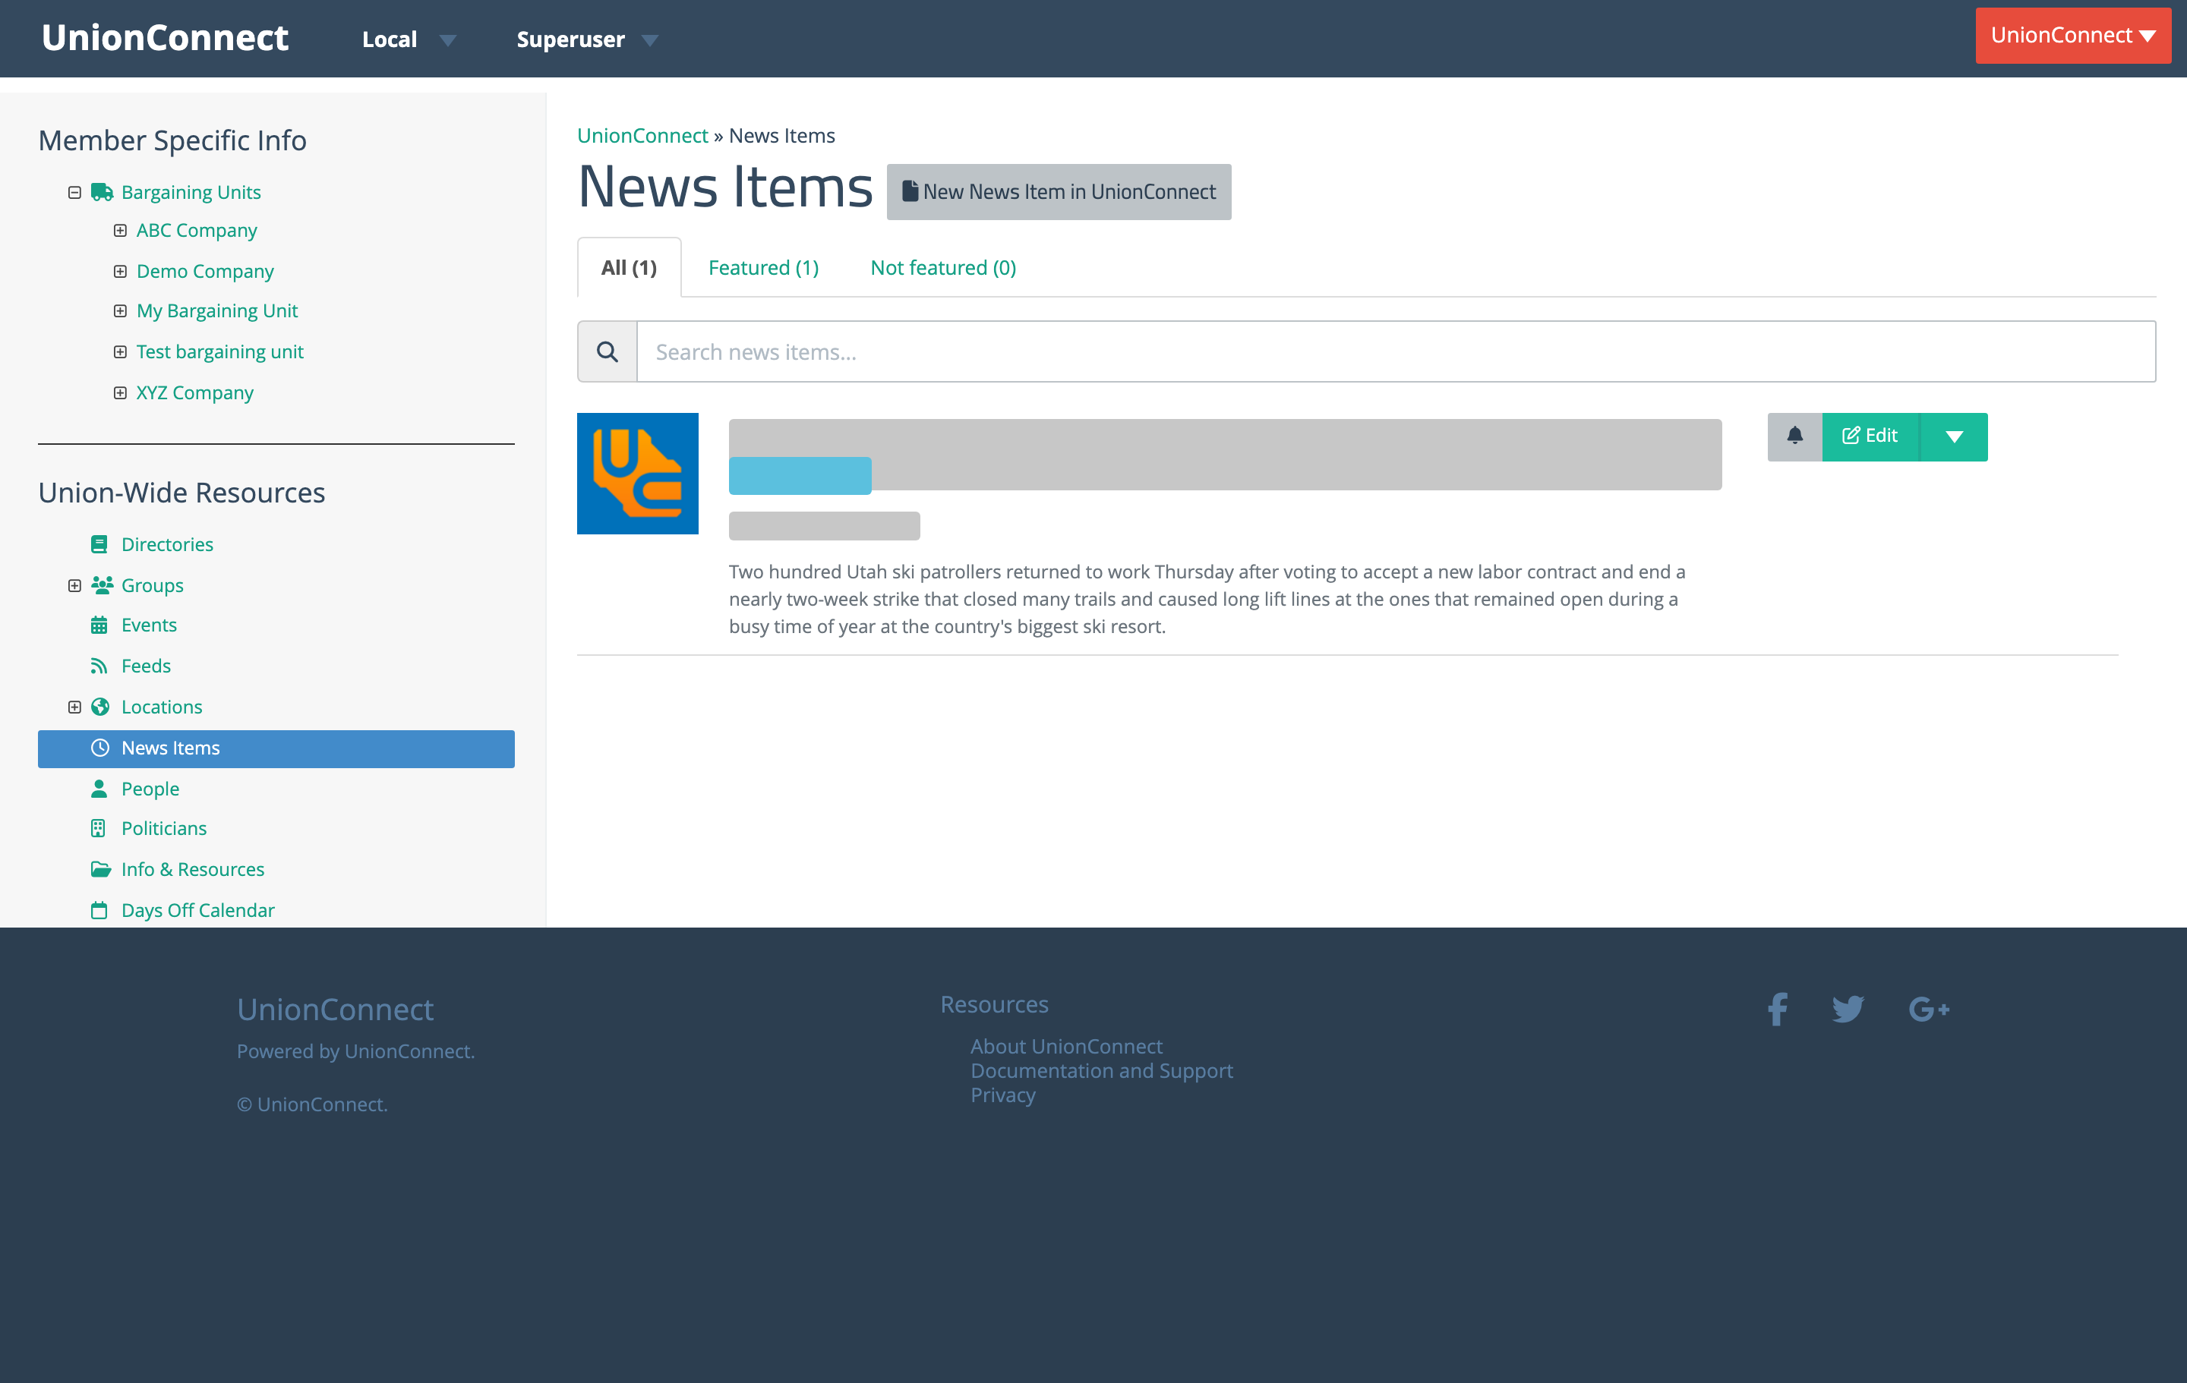Open the Privacy footer link

(x=1002, y=1095)
